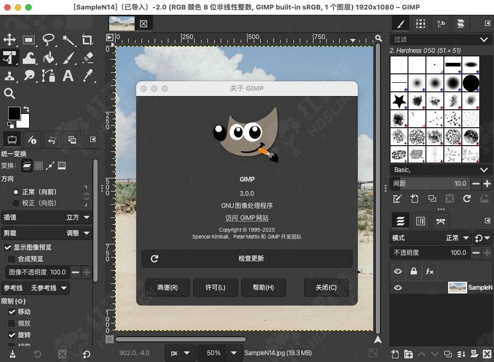This screenshot has width=494, height=362.
Task: Open the 访问 GIMP 网站 link
Action: click(x=246, y=218)
